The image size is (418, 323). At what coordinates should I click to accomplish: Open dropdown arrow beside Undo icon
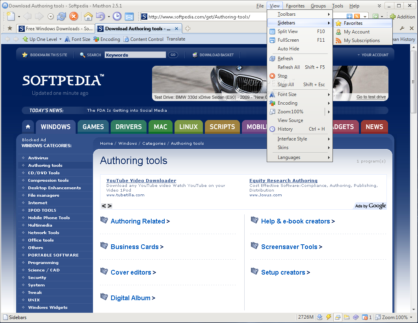pos(109,17)
